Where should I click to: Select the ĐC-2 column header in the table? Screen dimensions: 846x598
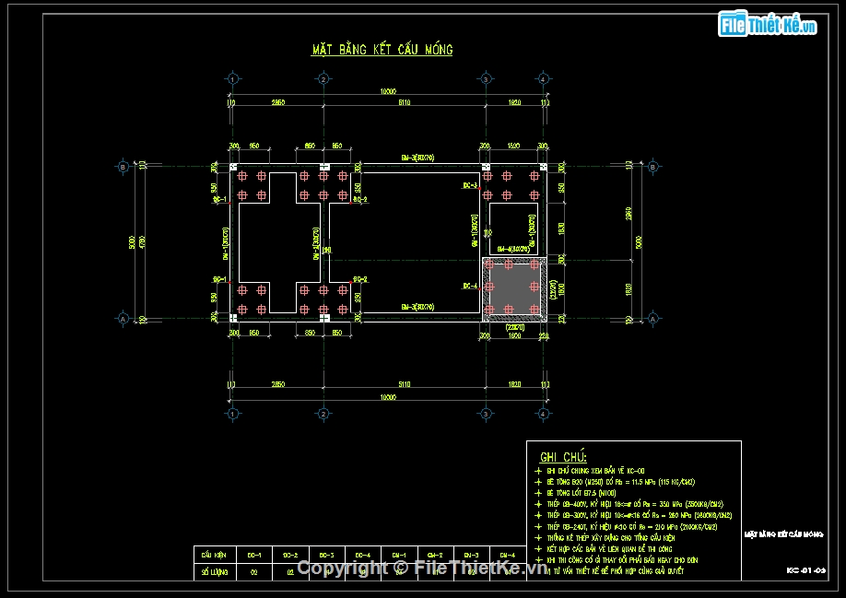coord(290,555)
